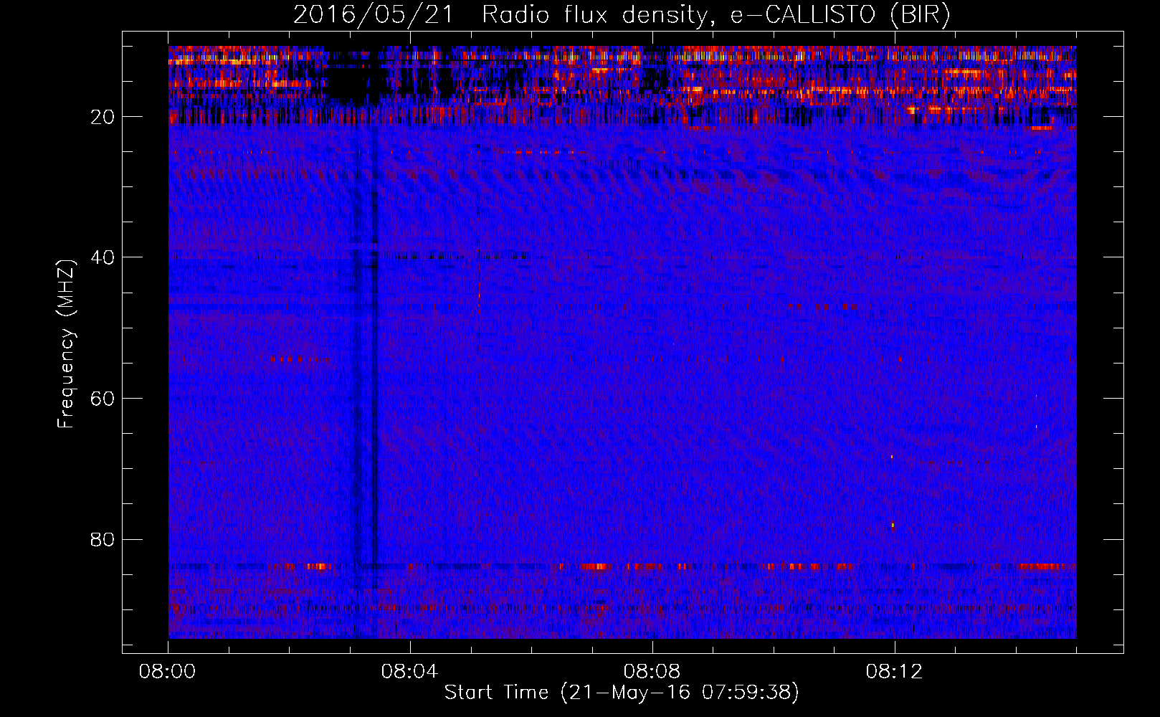Click the 'Start Time (21-May-16 07:59:38)' label
1160x717 pixels.
coord(622,692)
